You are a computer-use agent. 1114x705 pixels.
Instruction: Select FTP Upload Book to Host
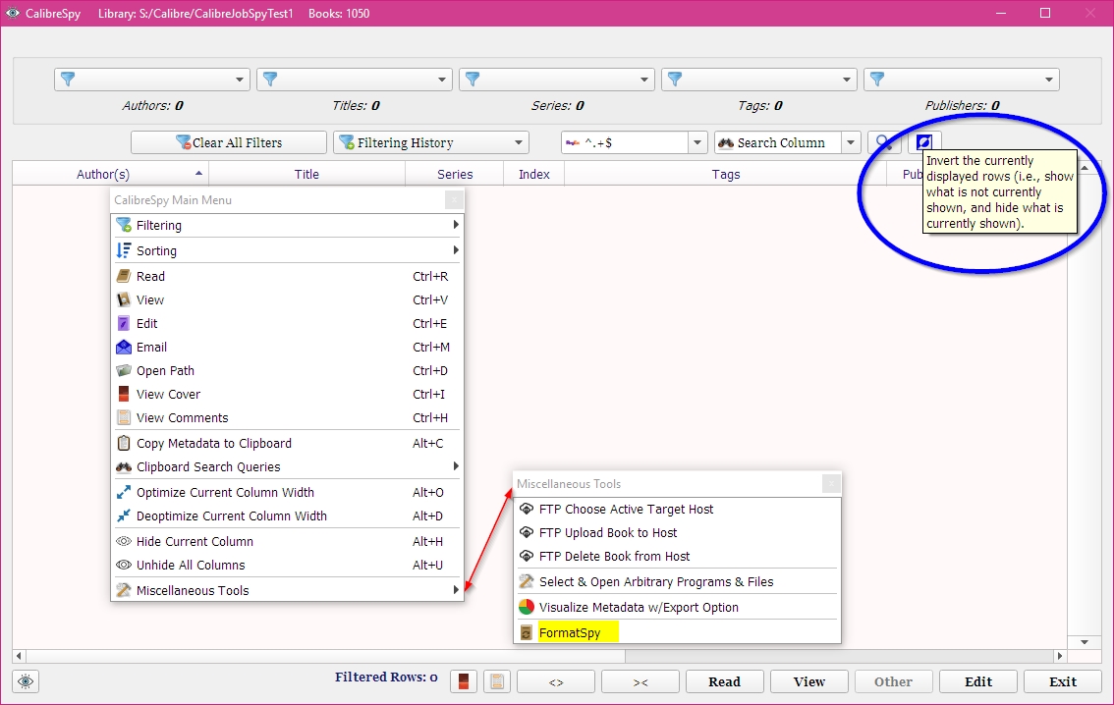pos(677,532)
